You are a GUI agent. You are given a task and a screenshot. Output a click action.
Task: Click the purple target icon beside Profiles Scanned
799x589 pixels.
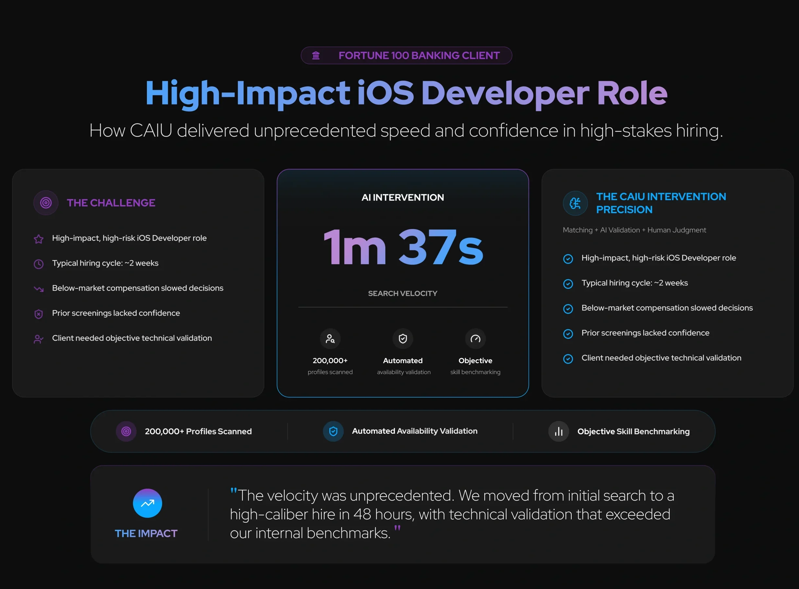click(x=126, y=431)
